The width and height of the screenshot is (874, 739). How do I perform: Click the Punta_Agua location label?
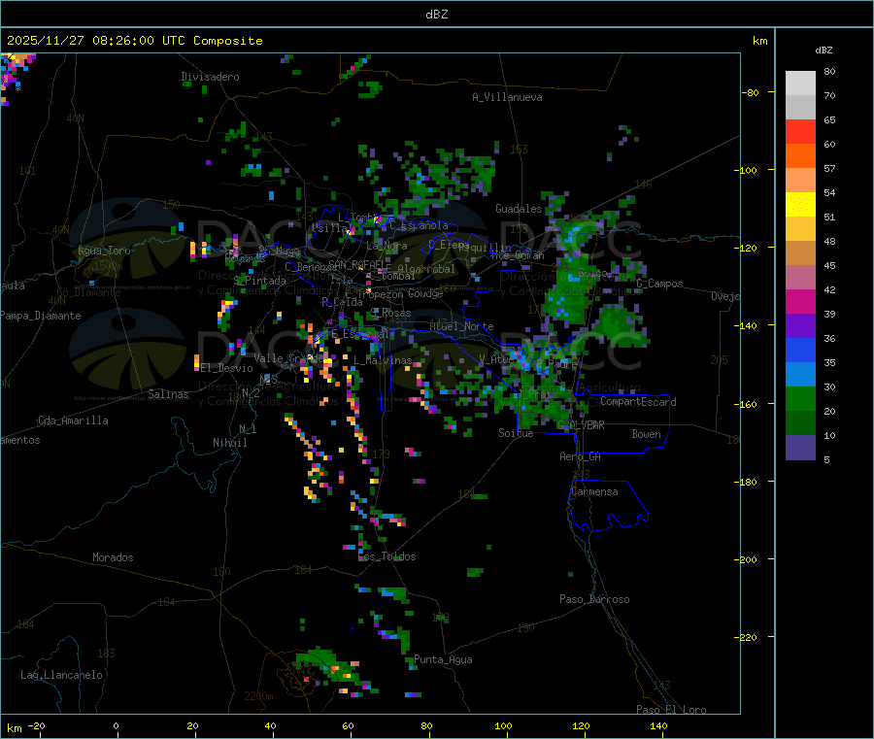point(443,659)
